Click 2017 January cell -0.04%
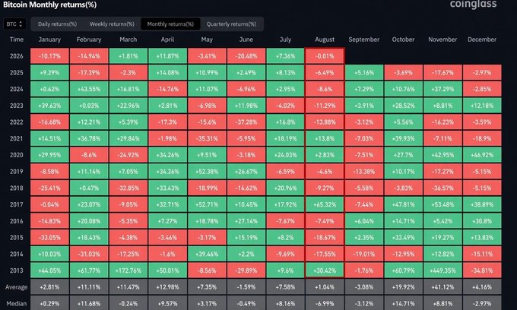The height and width of the screenshot is (310, 517). click(x=49, y=204)
